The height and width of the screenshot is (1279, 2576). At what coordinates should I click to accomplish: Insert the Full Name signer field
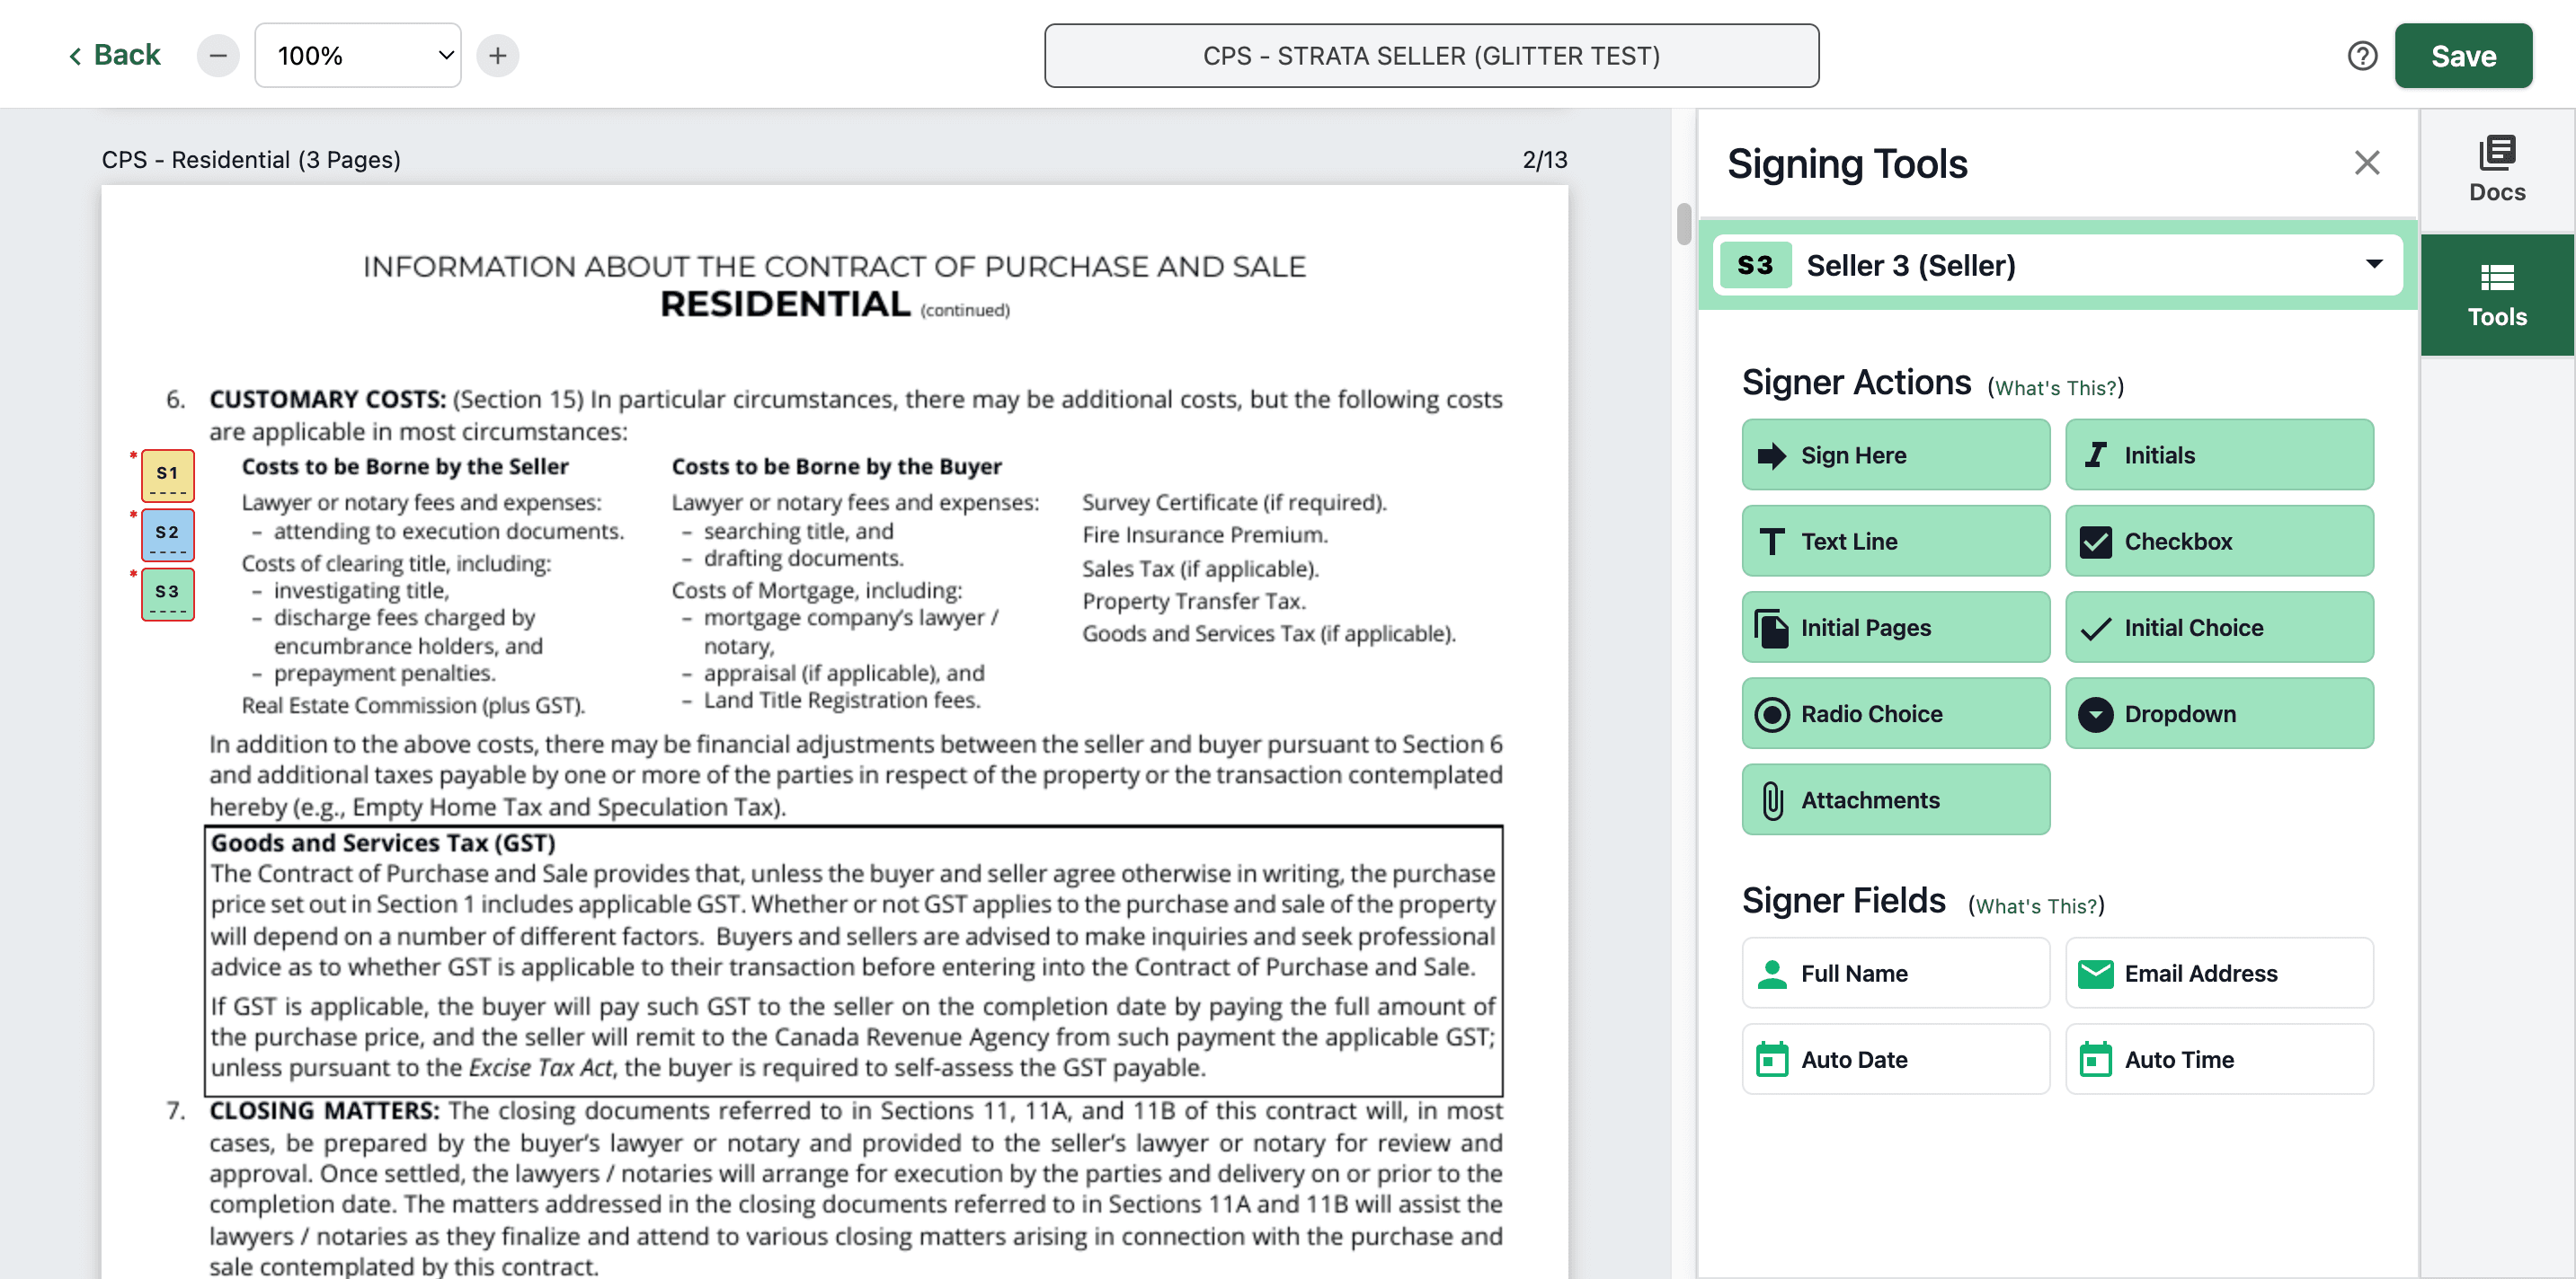point(1895,972)
